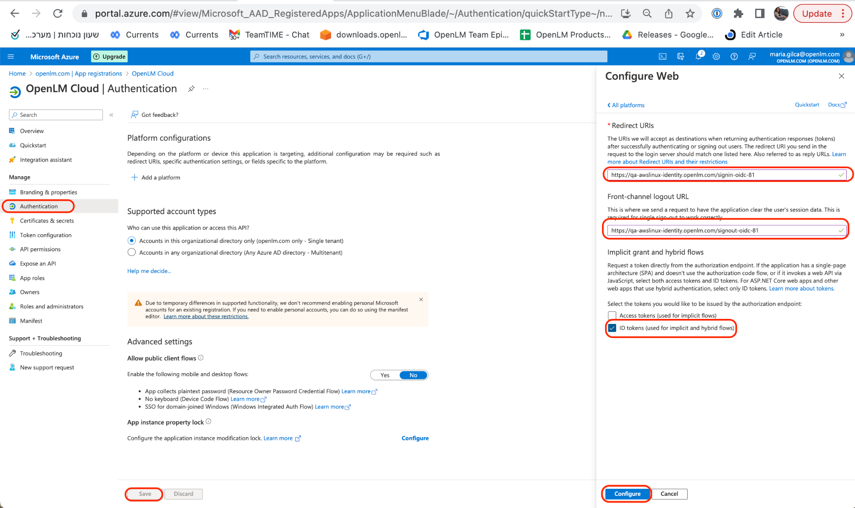The height and width of the screenshot is (508, 855).
Task: Open the notifications bell icon
Action: [x=698, y=57]
